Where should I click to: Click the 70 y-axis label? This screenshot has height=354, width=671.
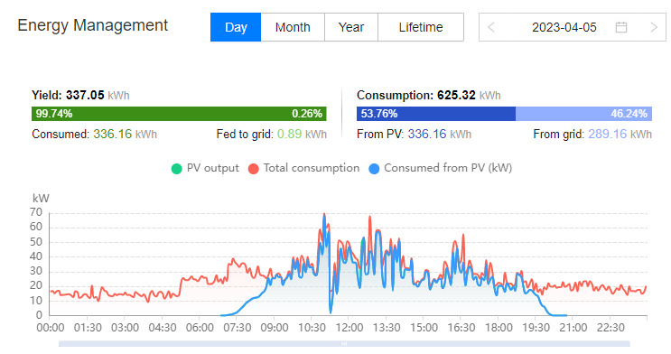coord(36,212)
